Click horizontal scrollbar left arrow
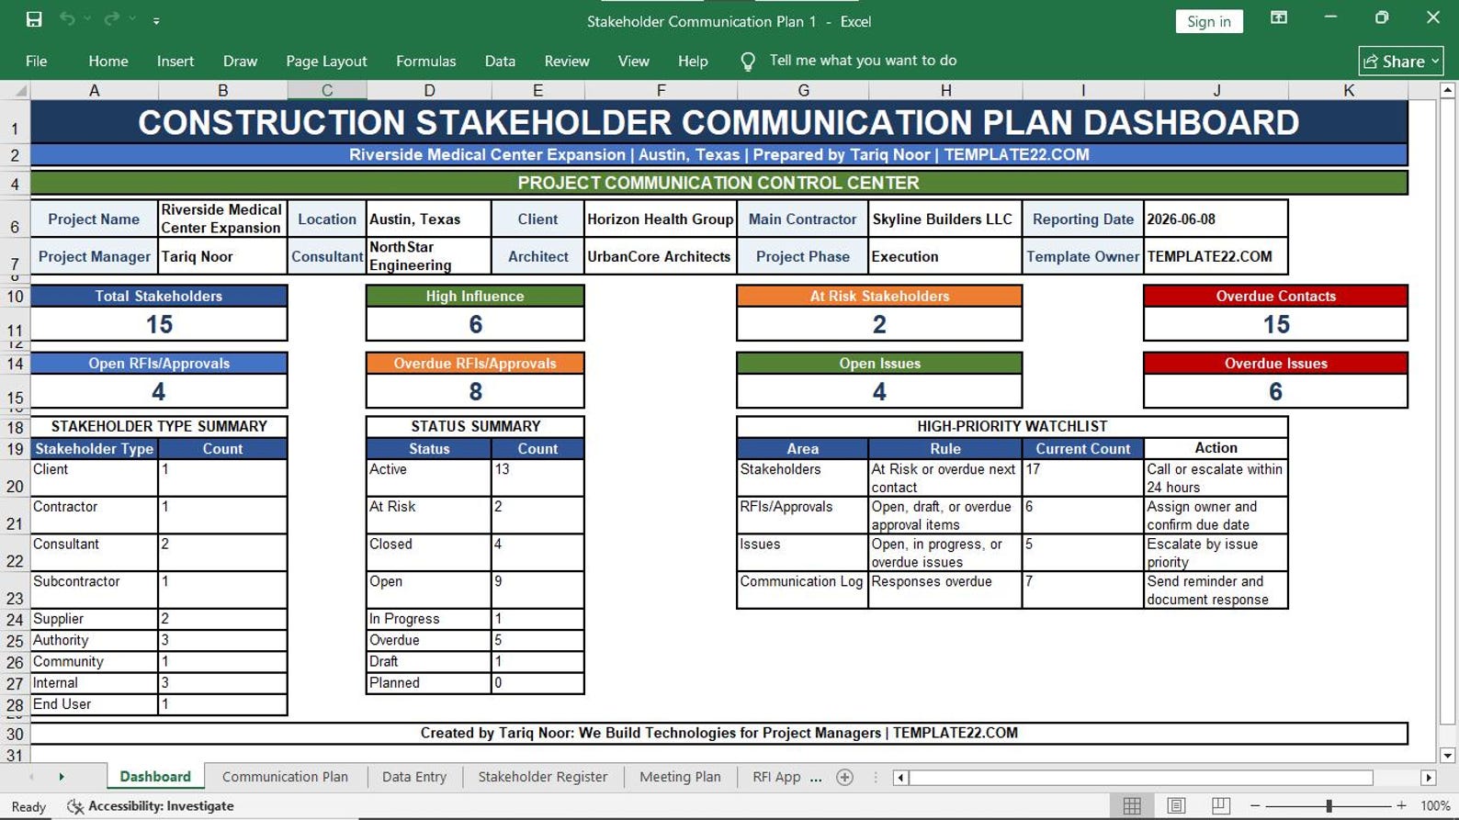This screenshot has width=1459, height=820. click(900, 778)
